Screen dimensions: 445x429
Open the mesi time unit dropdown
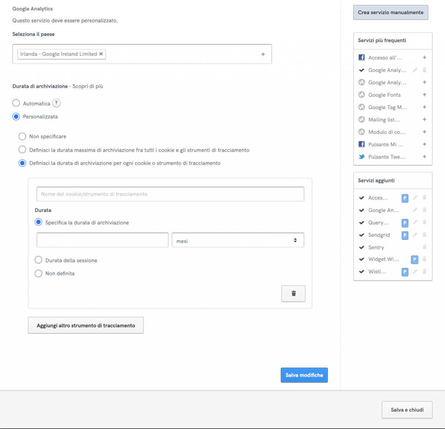(x=238, y=240)
